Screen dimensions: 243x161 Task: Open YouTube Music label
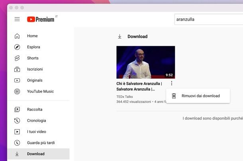[x=41, y=91]
